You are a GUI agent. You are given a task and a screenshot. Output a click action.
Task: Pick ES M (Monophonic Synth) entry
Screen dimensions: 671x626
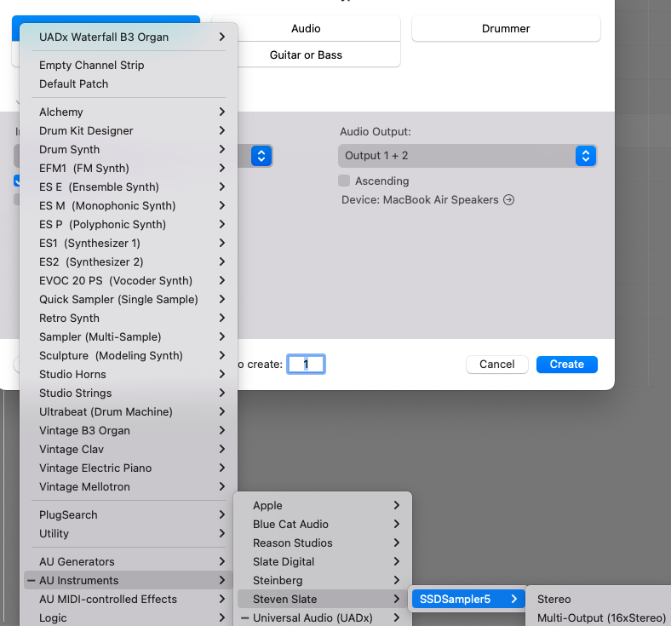click(129, 206)
